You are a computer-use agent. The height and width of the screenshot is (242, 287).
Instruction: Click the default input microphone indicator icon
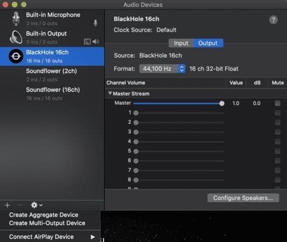tap(95, 23)
